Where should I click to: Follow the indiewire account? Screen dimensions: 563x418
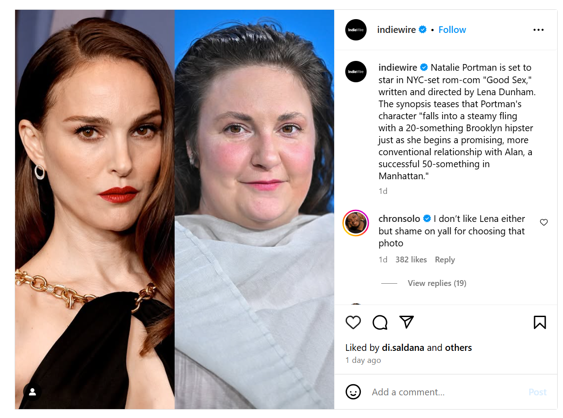tap(452, 30)
